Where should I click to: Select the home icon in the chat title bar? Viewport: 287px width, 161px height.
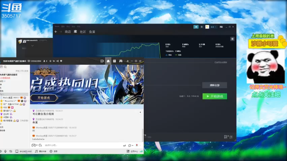click(108, 61)
